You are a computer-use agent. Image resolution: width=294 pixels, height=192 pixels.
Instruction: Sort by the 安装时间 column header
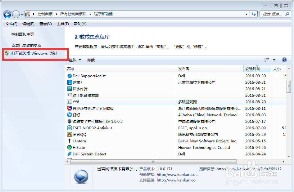pos(257,69)
